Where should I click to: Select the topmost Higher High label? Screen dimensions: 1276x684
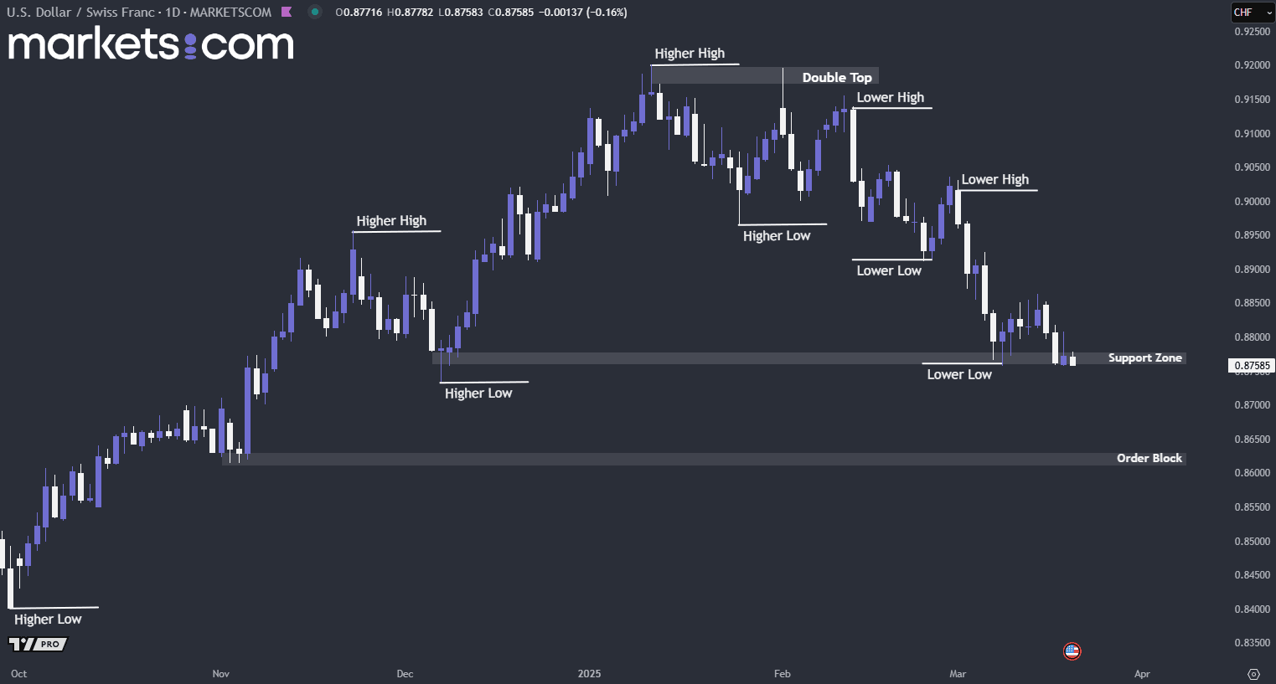(x=689, y=54)
